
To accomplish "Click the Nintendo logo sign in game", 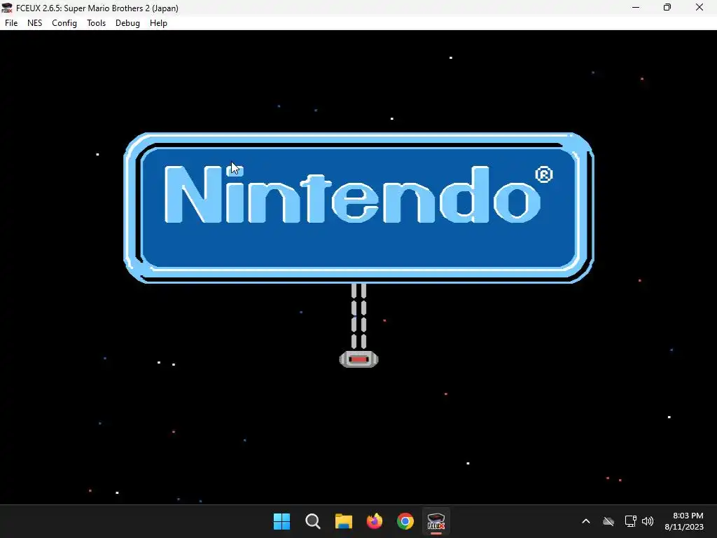I will [359, 208].
